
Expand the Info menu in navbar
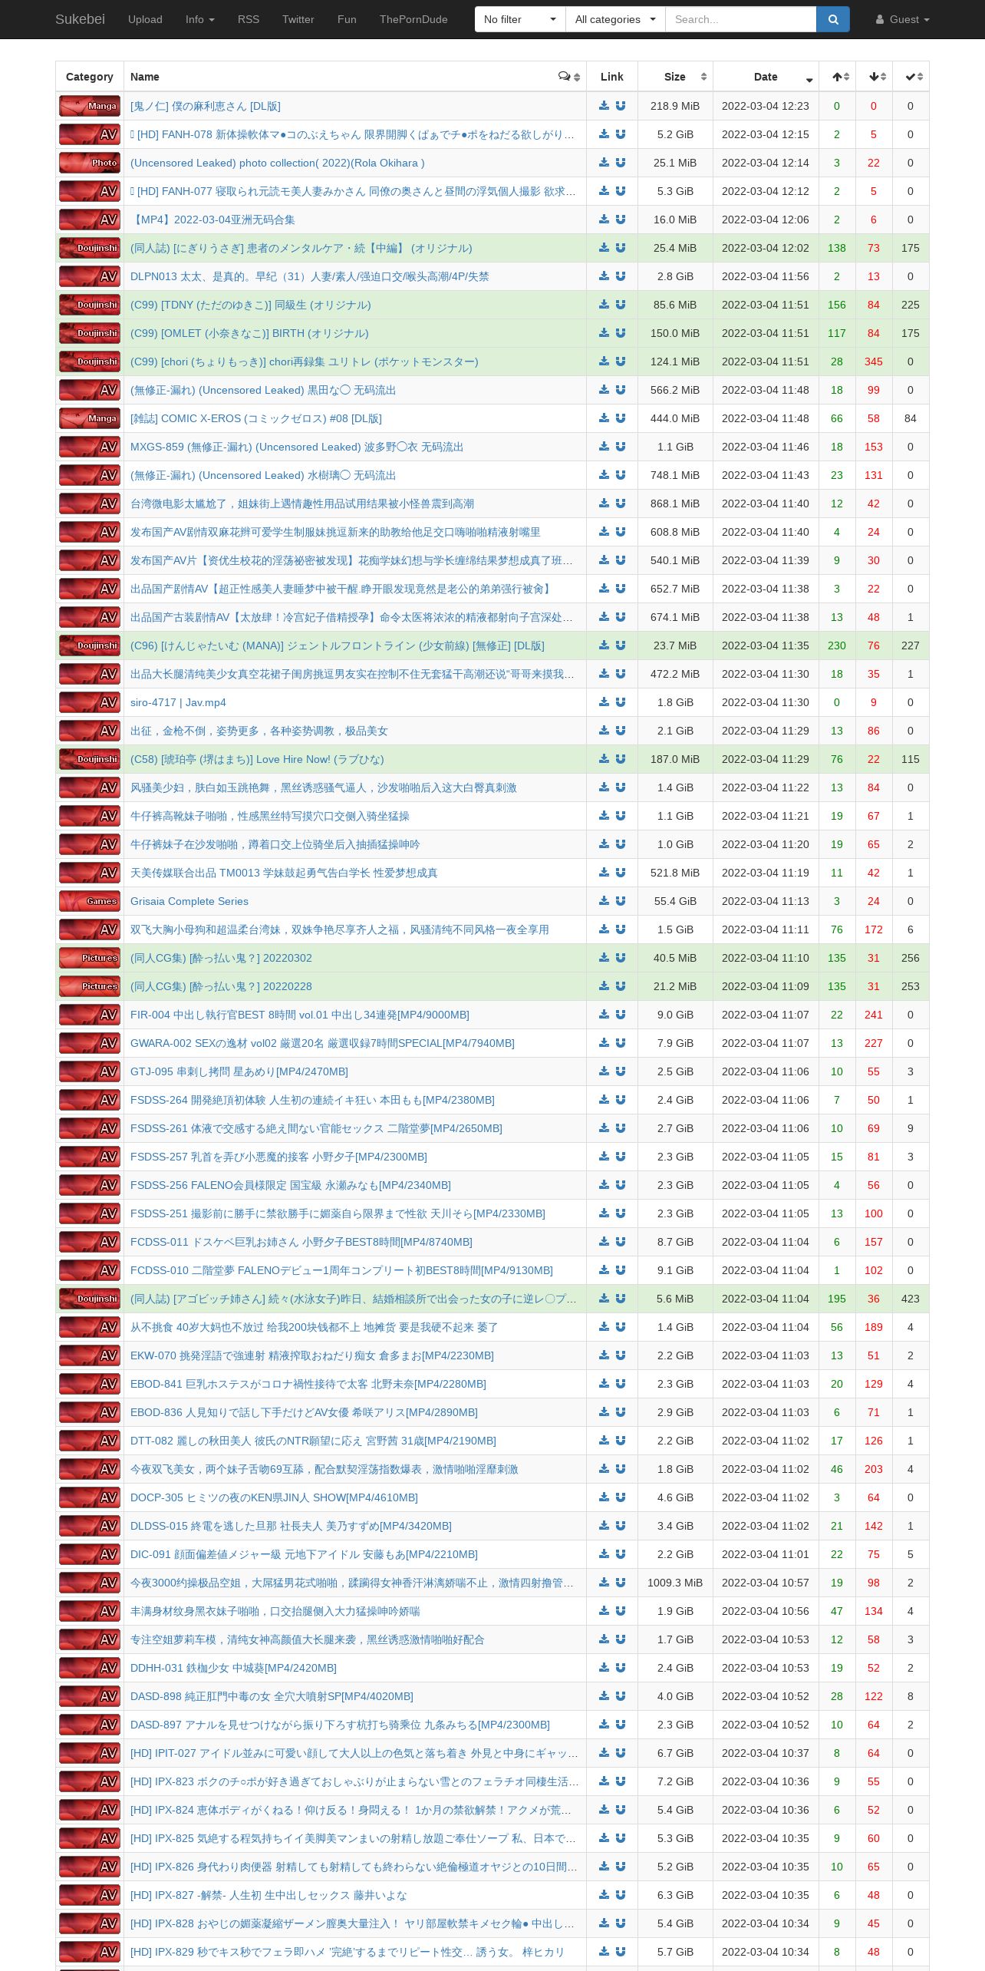[199, 19]
